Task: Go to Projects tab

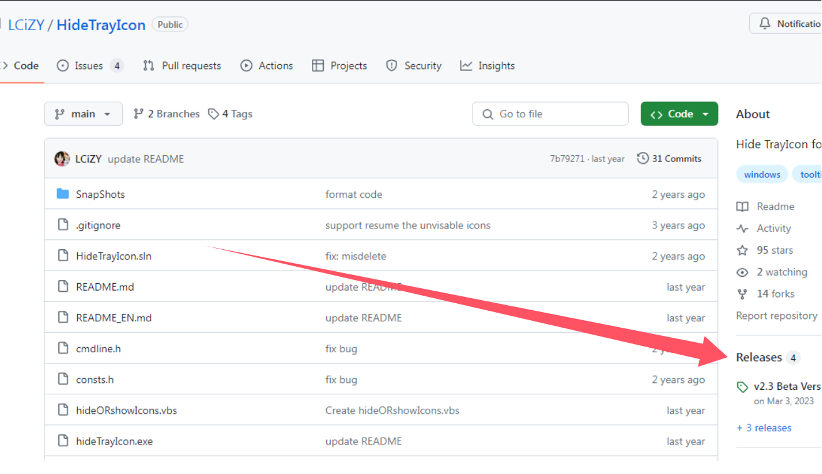Action: 339,65
